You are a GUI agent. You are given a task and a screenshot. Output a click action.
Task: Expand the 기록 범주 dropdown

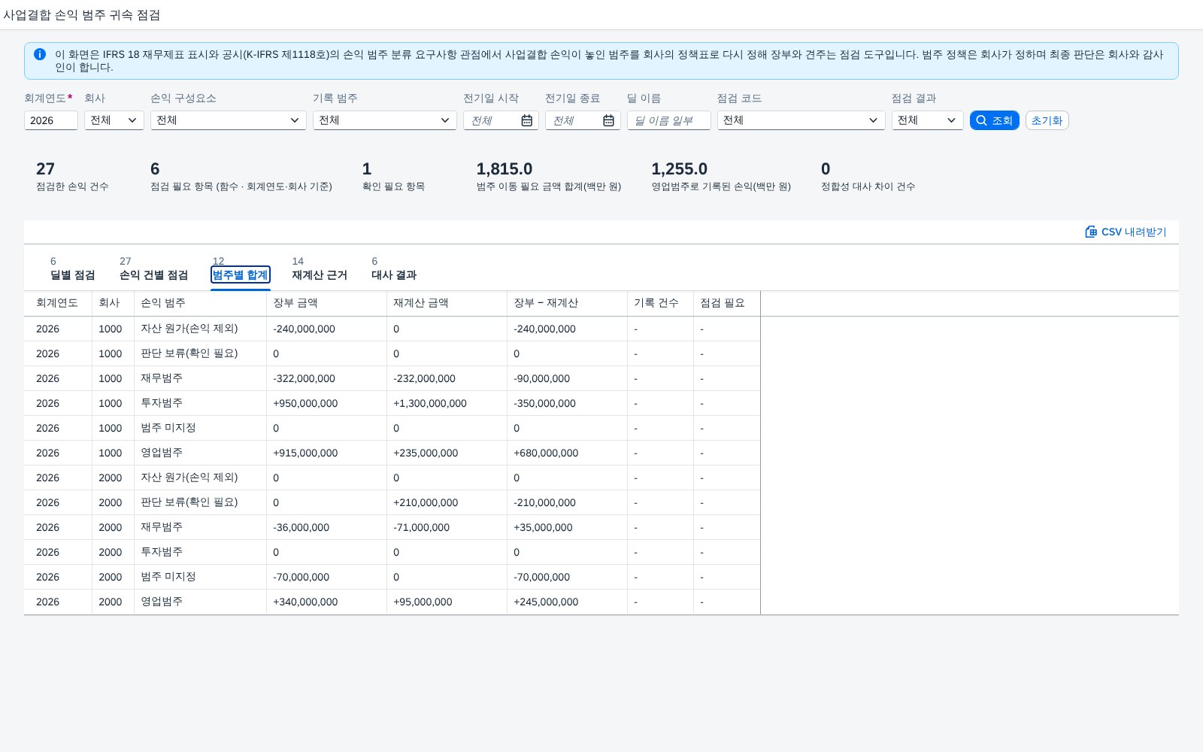tap(385, 120)
